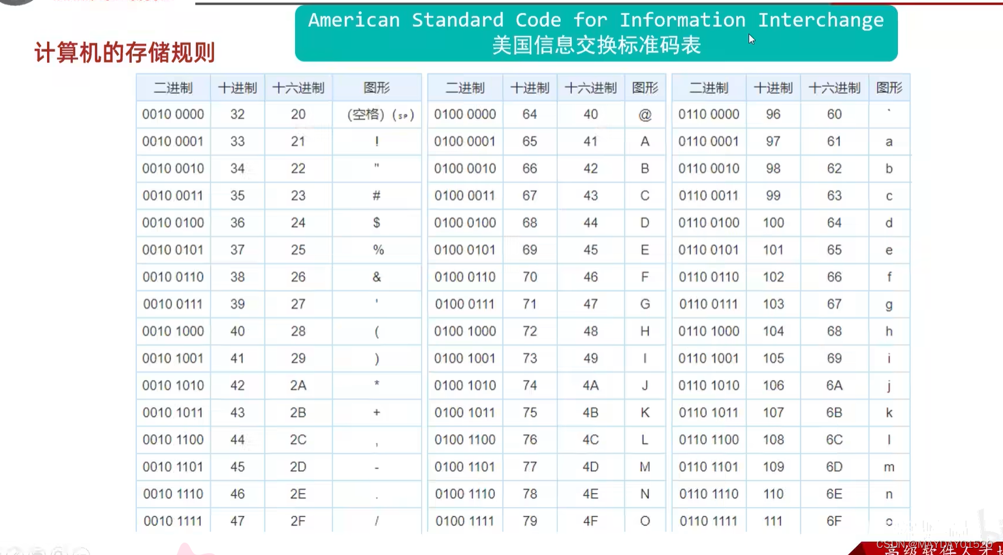Select hex value 2D
This screenshot has width=1003, height=555.
coord(298,467)
